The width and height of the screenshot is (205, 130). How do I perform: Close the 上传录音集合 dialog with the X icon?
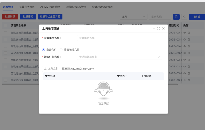click(163, 28)
